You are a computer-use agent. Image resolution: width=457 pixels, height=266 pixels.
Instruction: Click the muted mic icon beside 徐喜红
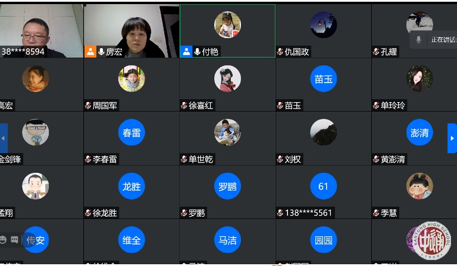click(184, 106)
